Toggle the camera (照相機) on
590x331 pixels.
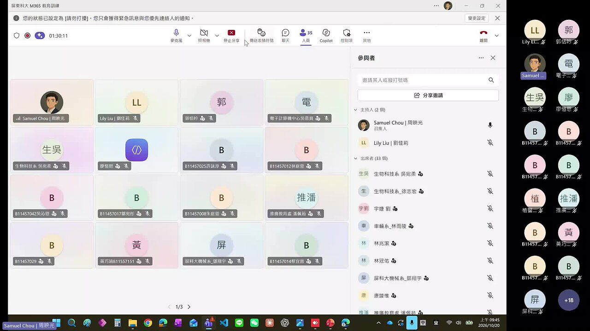(x=204, y=35)
